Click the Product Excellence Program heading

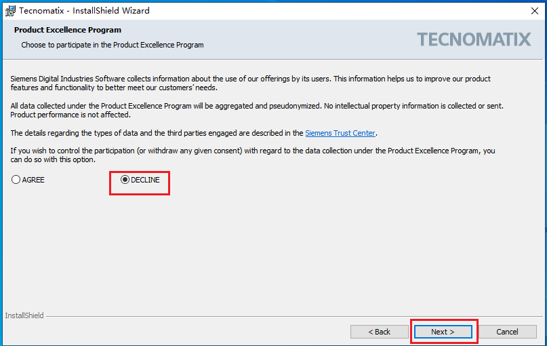click(68, 31)
